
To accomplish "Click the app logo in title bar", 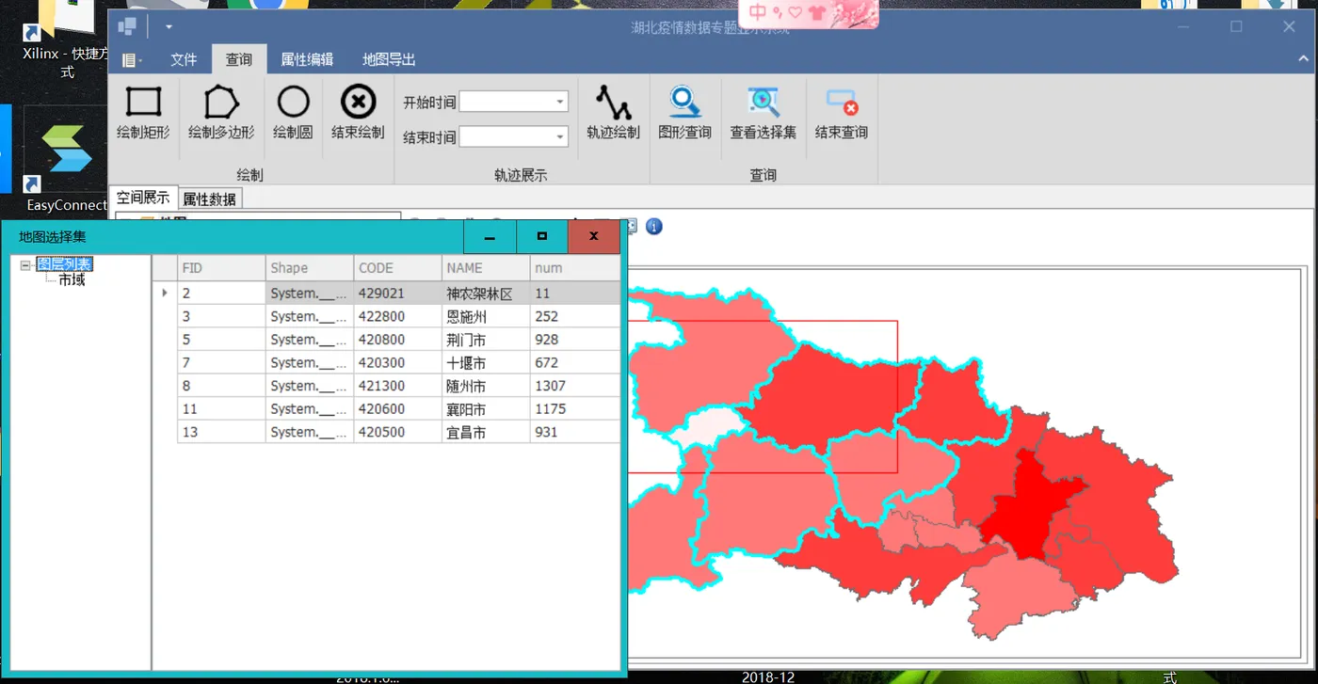I will pos(128,26).
